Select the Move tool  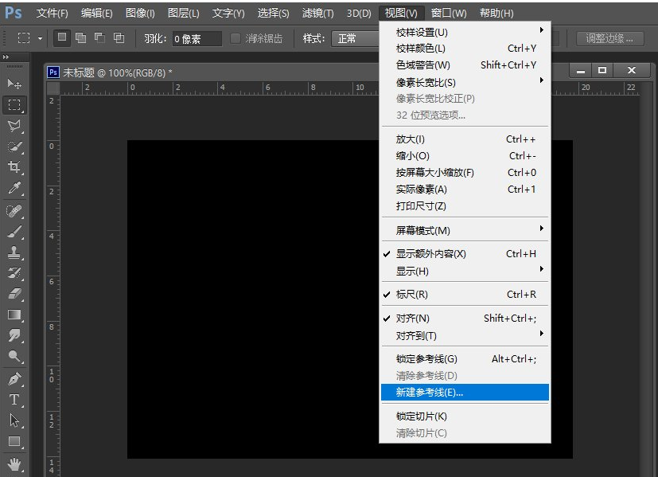14,84
